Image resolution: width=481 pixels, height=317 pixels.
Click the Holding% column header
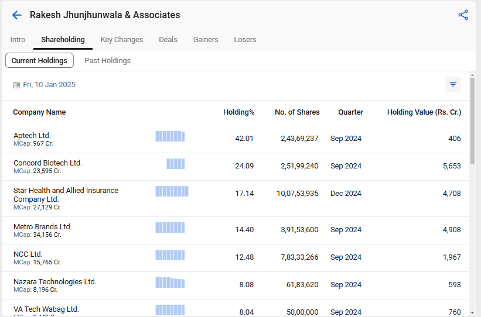[238, 112]
